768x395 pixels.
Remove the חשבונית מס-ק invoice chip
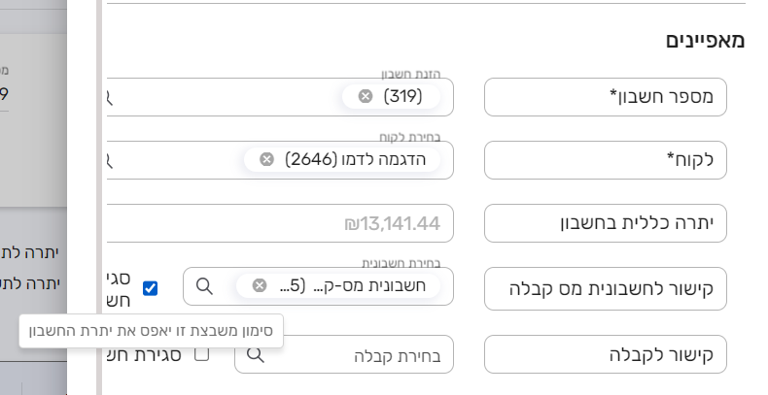pyautogui.click(x=260, y=285)
